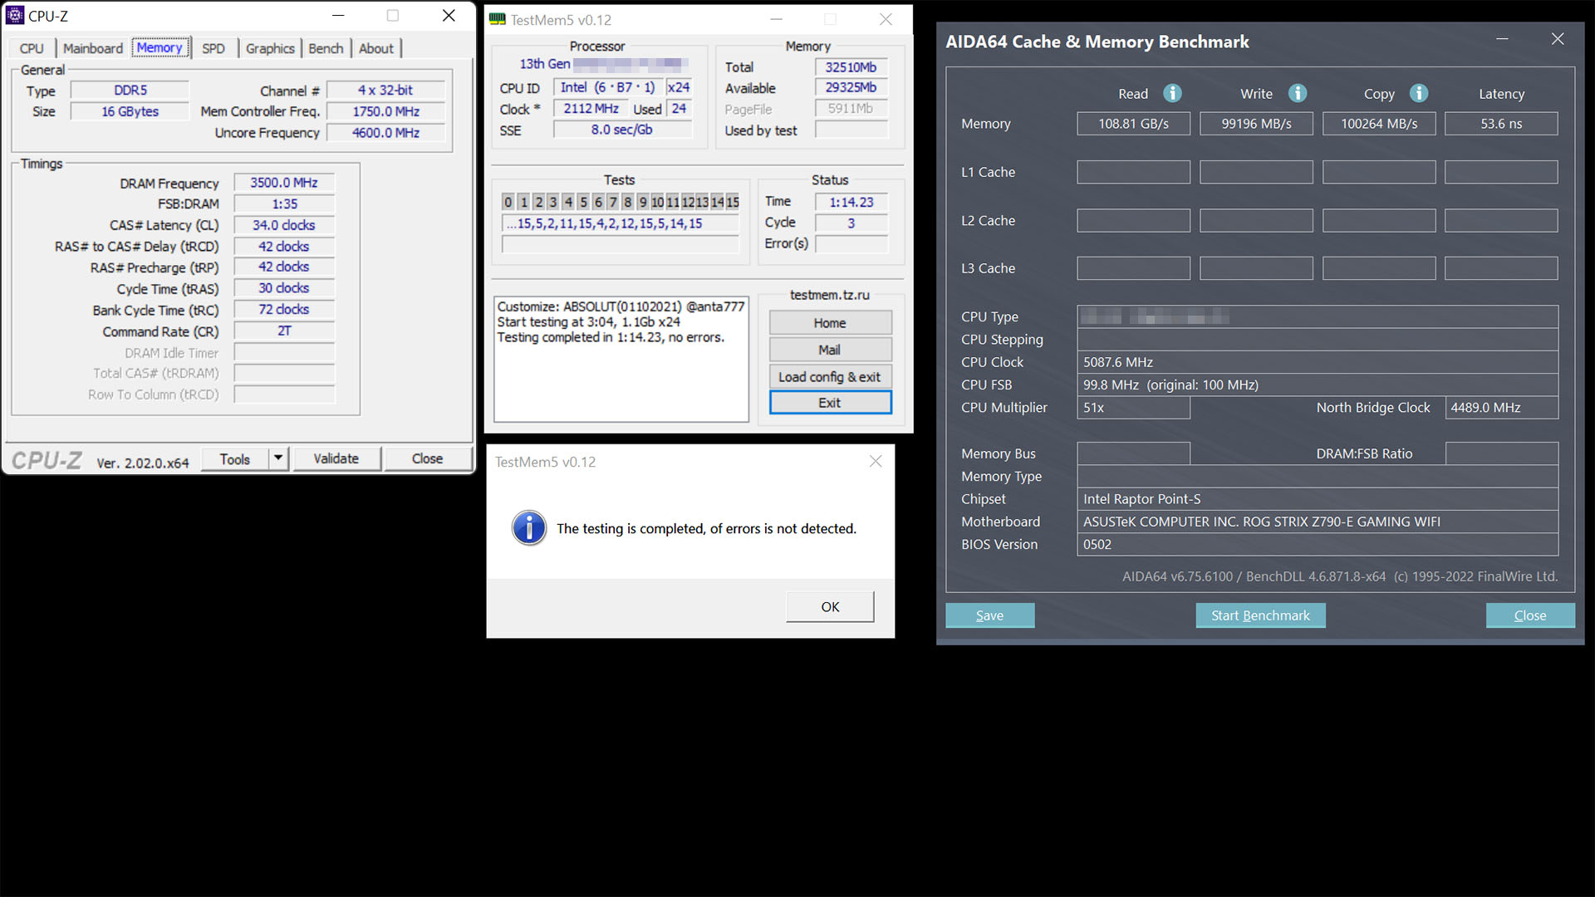Click test number 7 box in Tests row
This screenshot has height=897, width=1595.
[x=613, y=202]
